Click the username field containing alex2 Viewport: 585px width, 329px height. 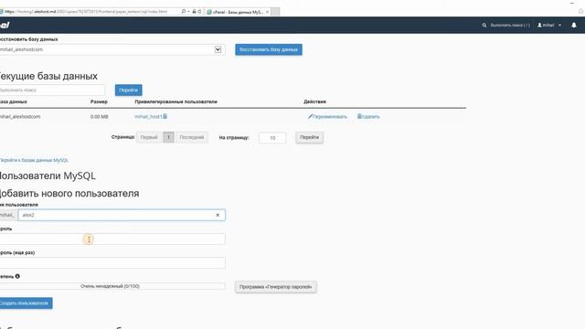(122, 215)
